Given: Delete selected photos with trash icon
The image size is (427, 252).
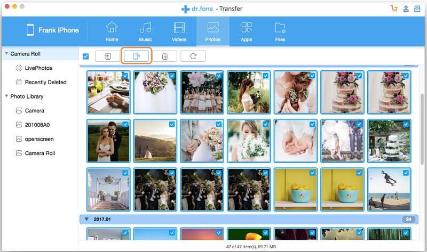Looking at the screenshot, I should [x=165, y=56].
